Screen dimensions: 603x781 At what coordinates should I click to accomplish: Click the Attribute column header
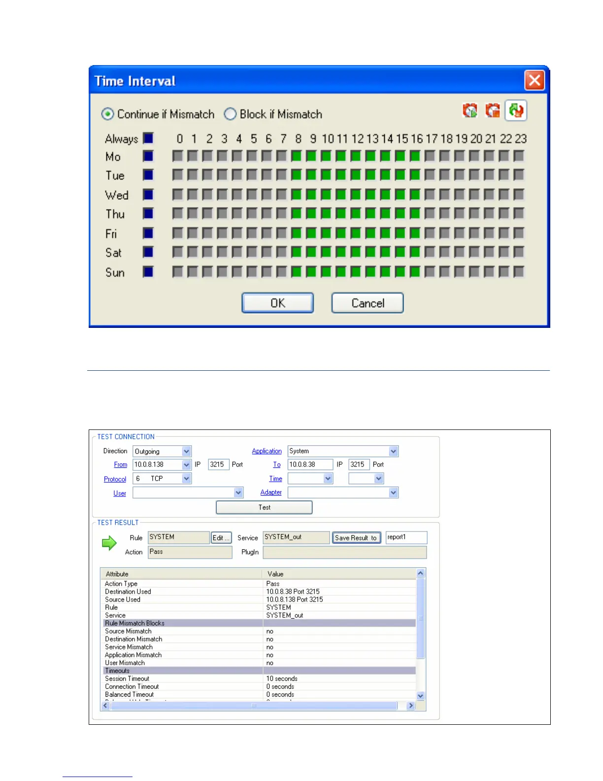181,574
